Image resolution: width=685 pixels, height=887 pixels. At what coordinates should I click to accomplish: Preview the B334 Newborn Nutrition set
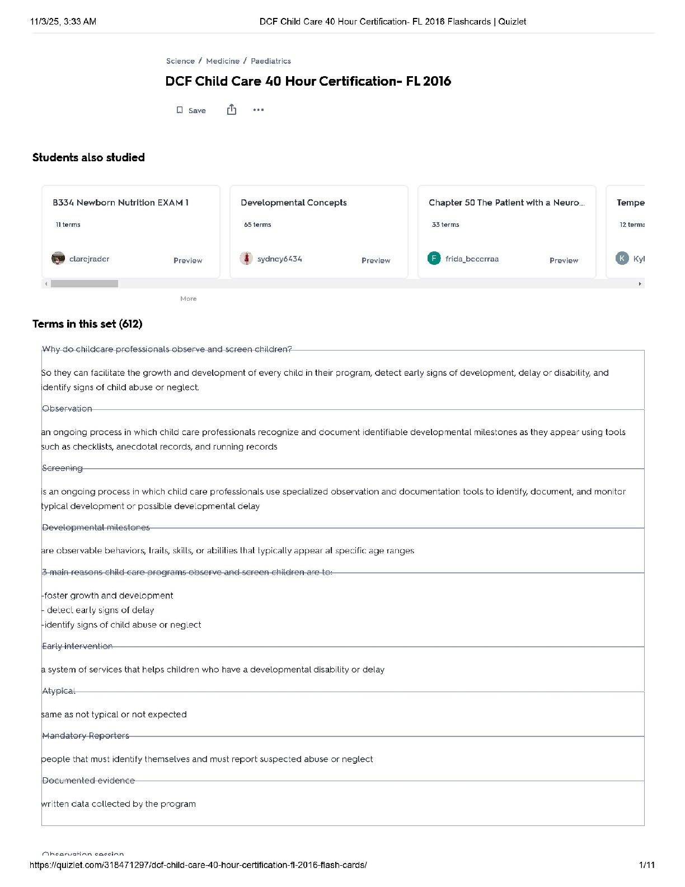[x=187, y=260]
